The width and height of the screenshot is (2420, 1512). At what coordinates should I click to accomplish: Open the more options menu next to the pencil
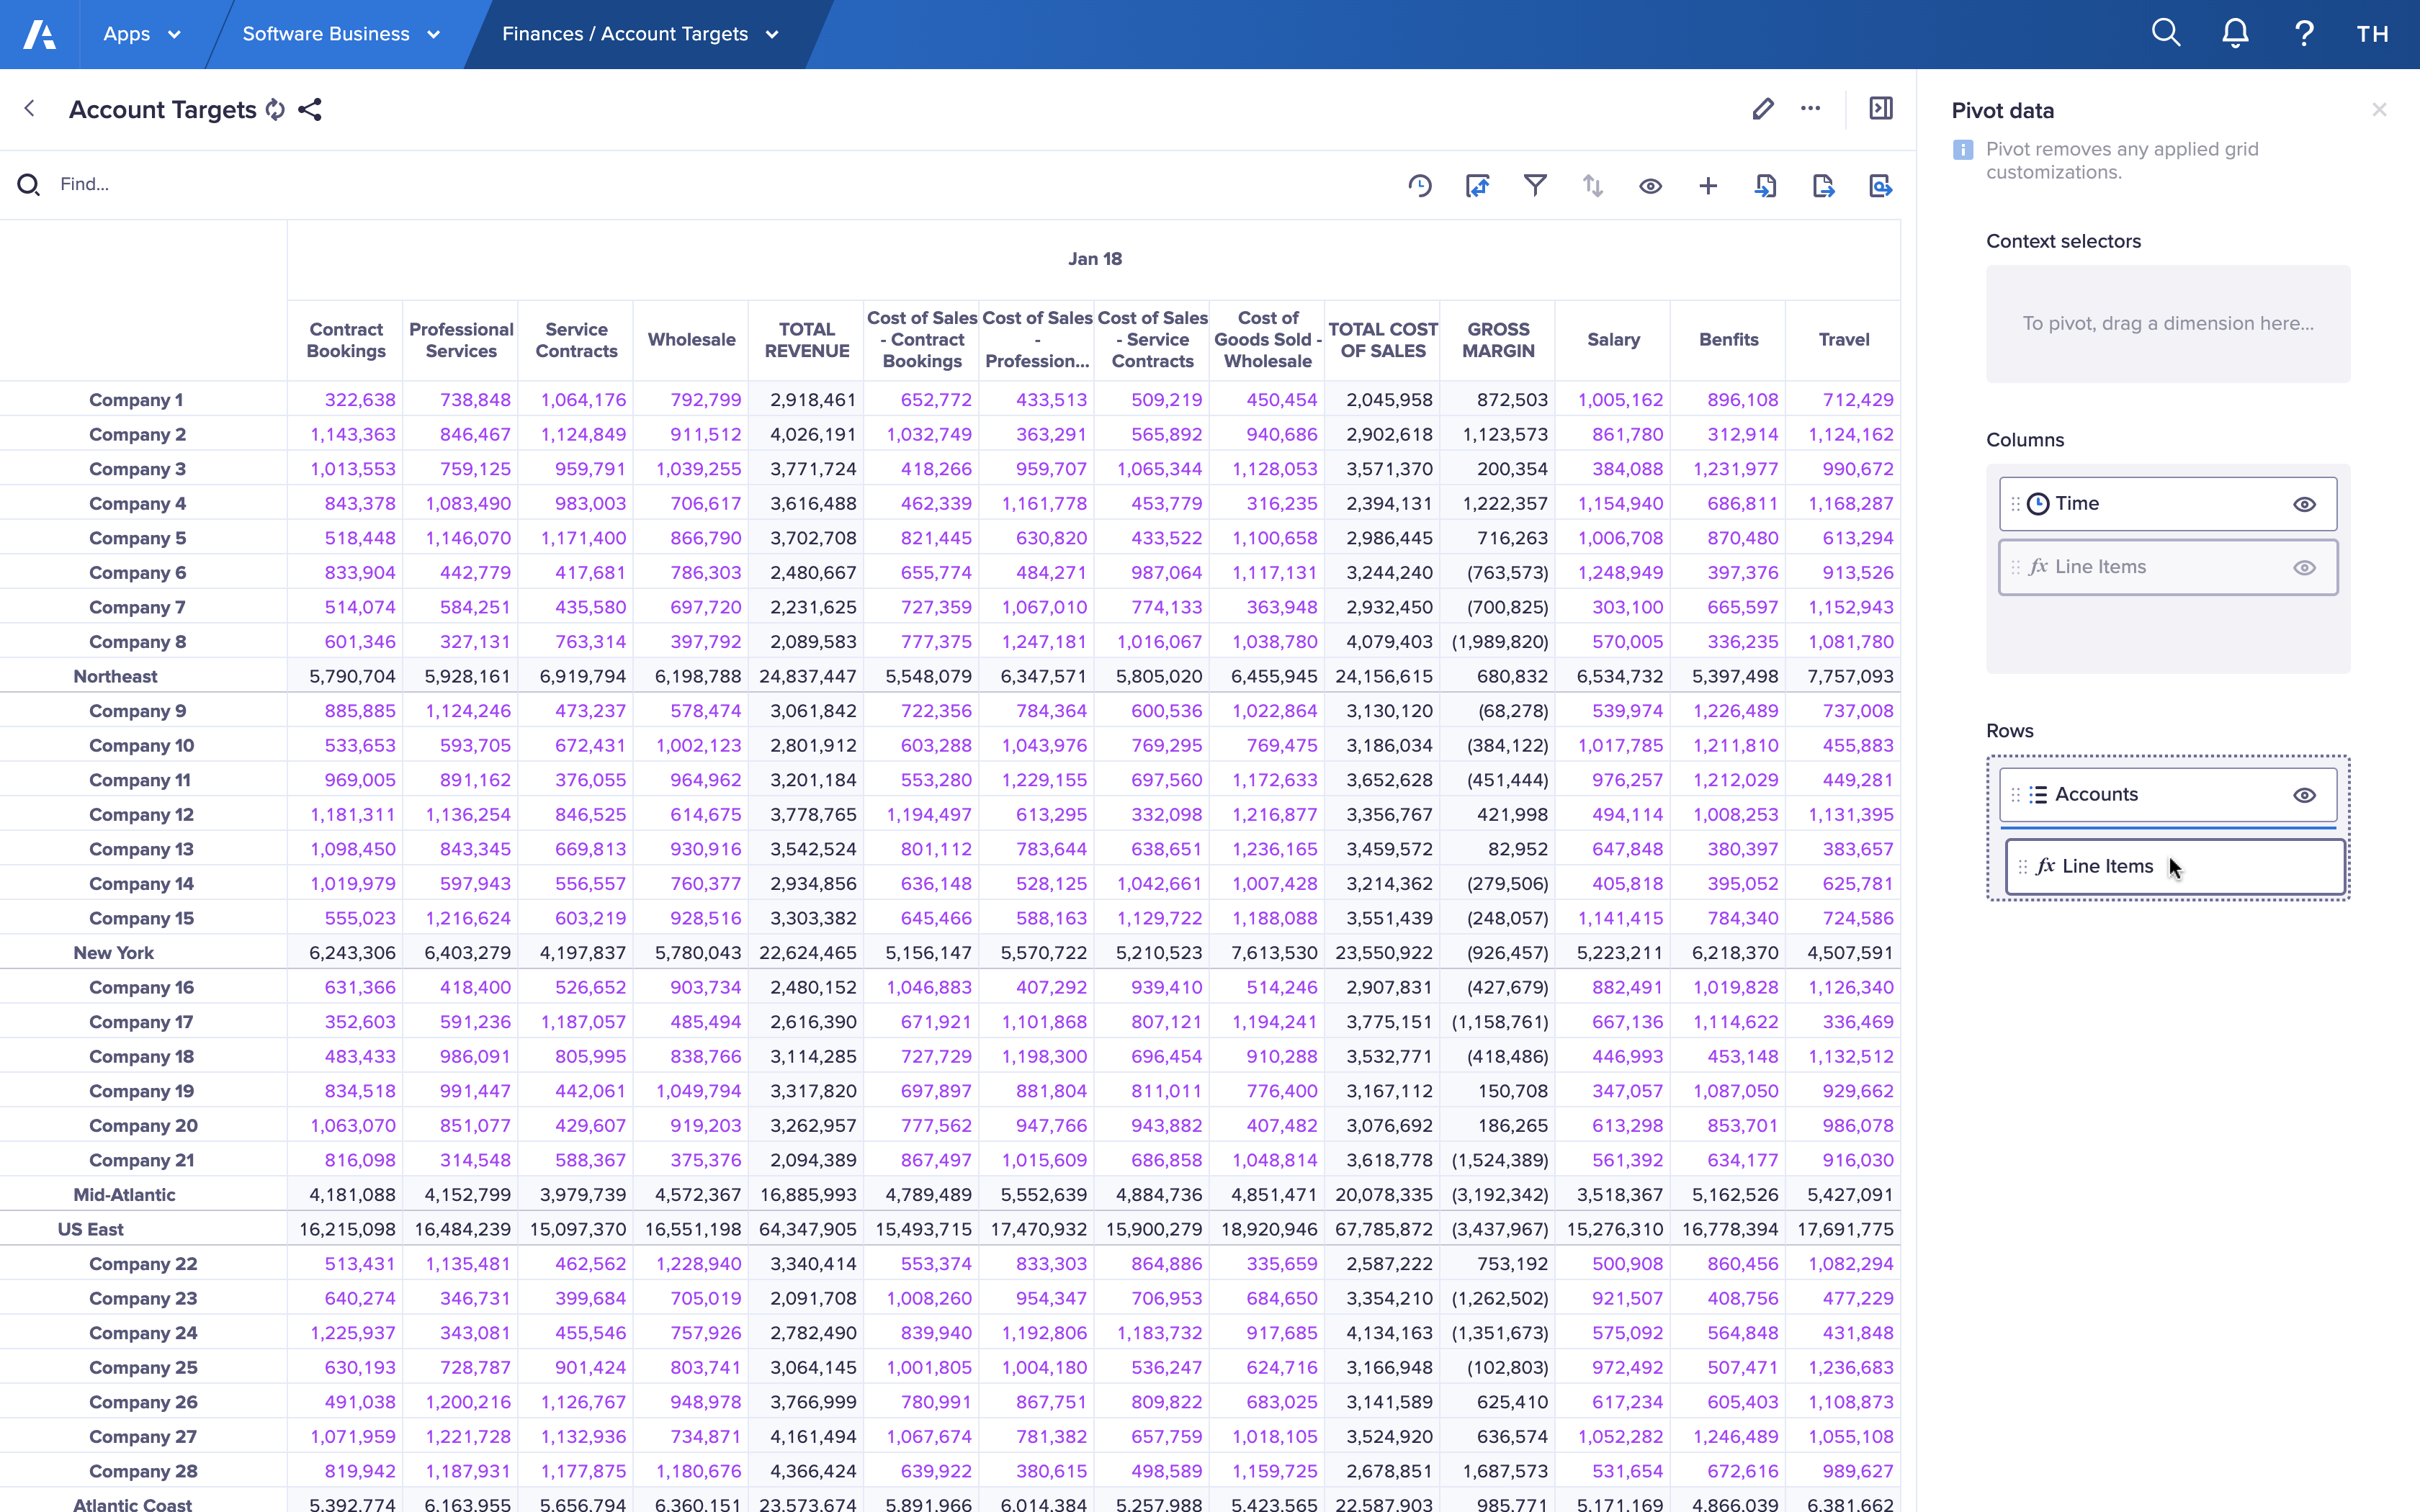point(1811,109)
